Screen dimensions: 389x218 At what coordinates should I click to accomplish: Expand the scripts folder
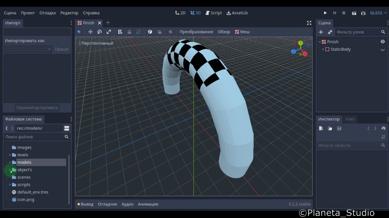click(x=10, y=185)
